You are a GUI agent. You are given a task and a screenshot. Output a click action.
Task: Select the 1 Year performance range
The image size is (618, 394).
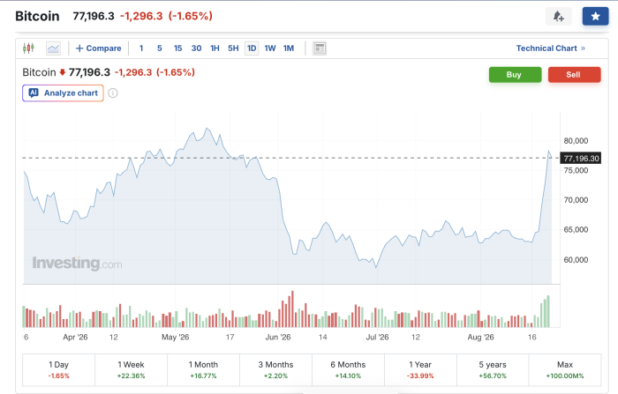point(420,370)
